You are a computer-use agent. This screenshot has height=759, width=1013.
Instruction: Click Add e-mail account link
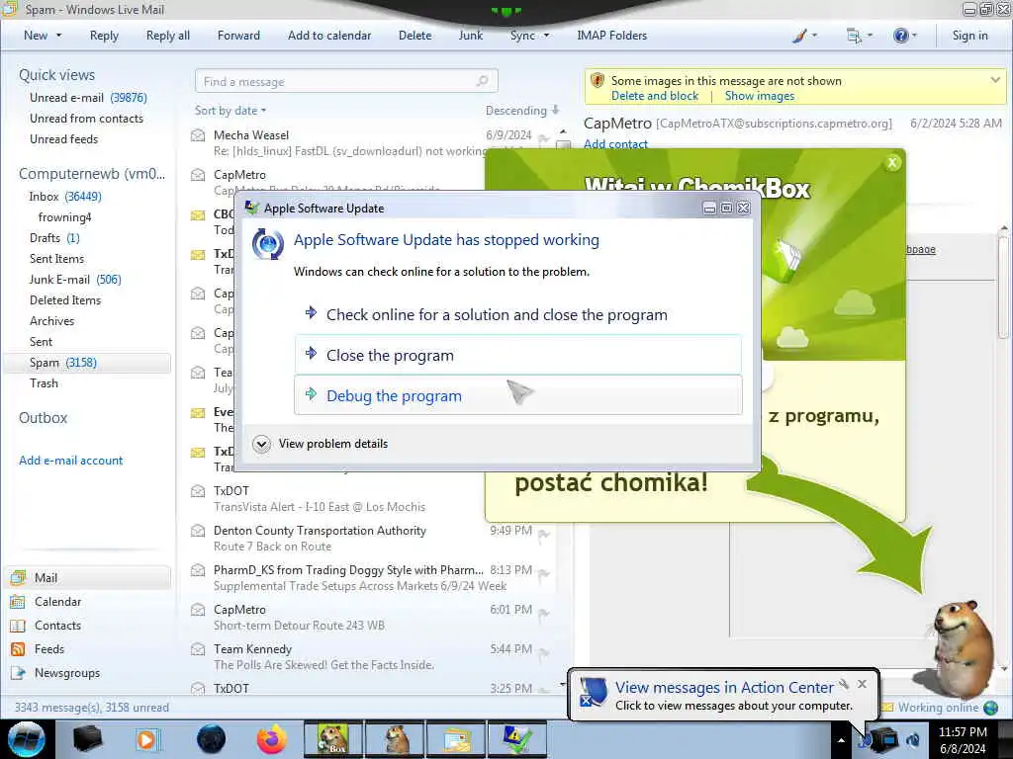(70, 461)
